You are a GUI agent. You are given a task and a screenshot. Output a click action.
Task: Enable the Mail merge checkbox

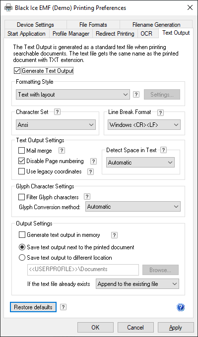point(21,151)
